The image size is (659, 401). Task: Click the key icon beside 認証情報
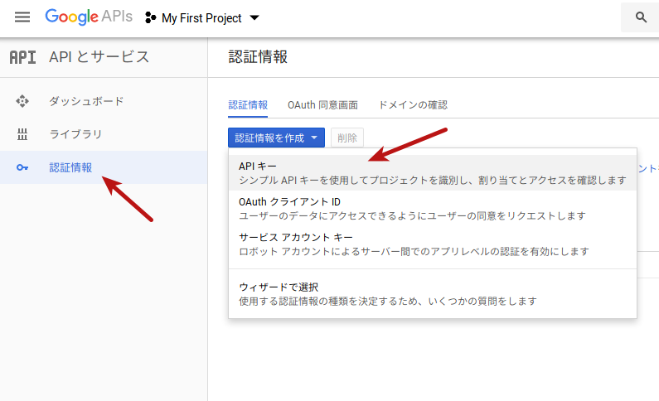23,167
